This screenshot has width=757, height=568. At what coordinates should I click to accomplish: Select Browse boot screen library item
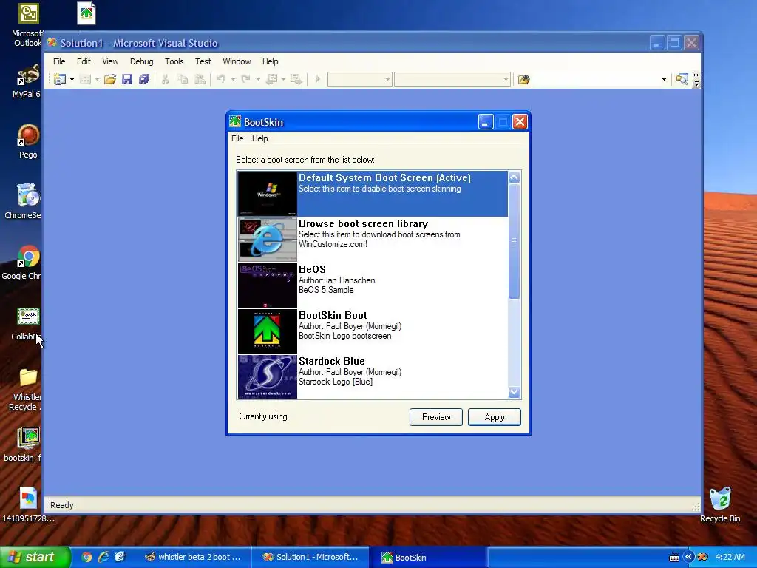point(373,239)
